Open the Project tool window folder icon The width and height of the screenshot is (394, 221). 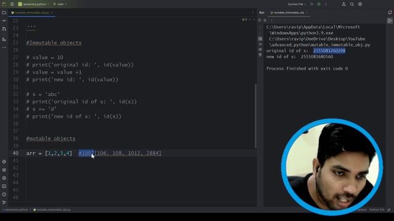4,12
